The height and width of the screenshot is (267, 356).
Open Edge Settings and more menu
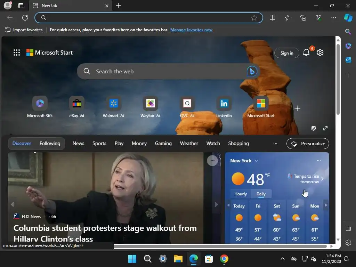(x=333, y=18)
